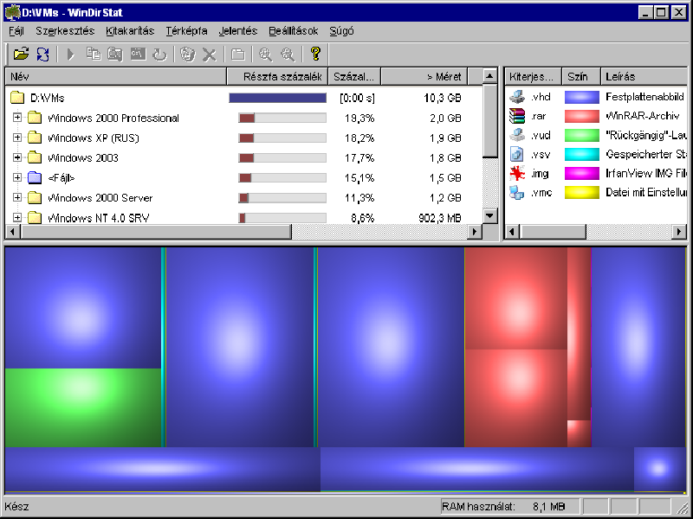
Task: Expand the Windows XP (RUS) folder node
Action: pos(17,138)
